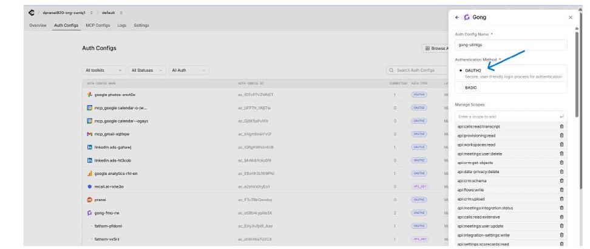The height and width of the screenshot is (249, 590).
Task: Open the All Auth filter dropdown
Action: pos(189,70)
